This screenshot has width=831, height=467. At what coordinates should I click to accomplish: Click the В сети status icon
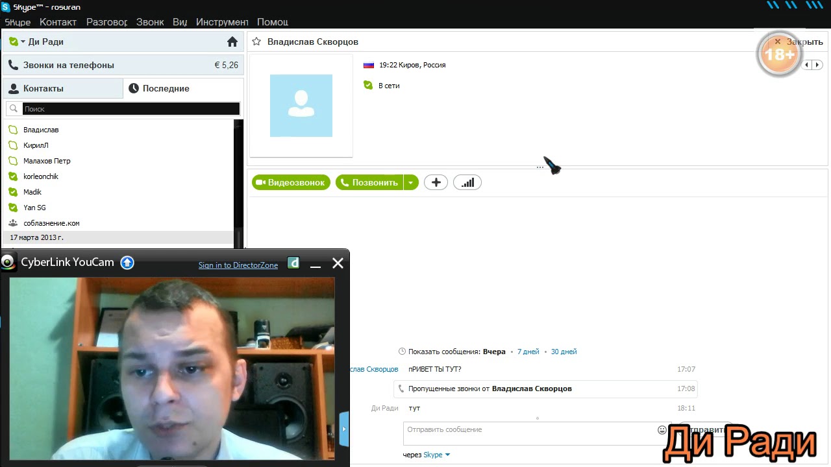(368, 86)
